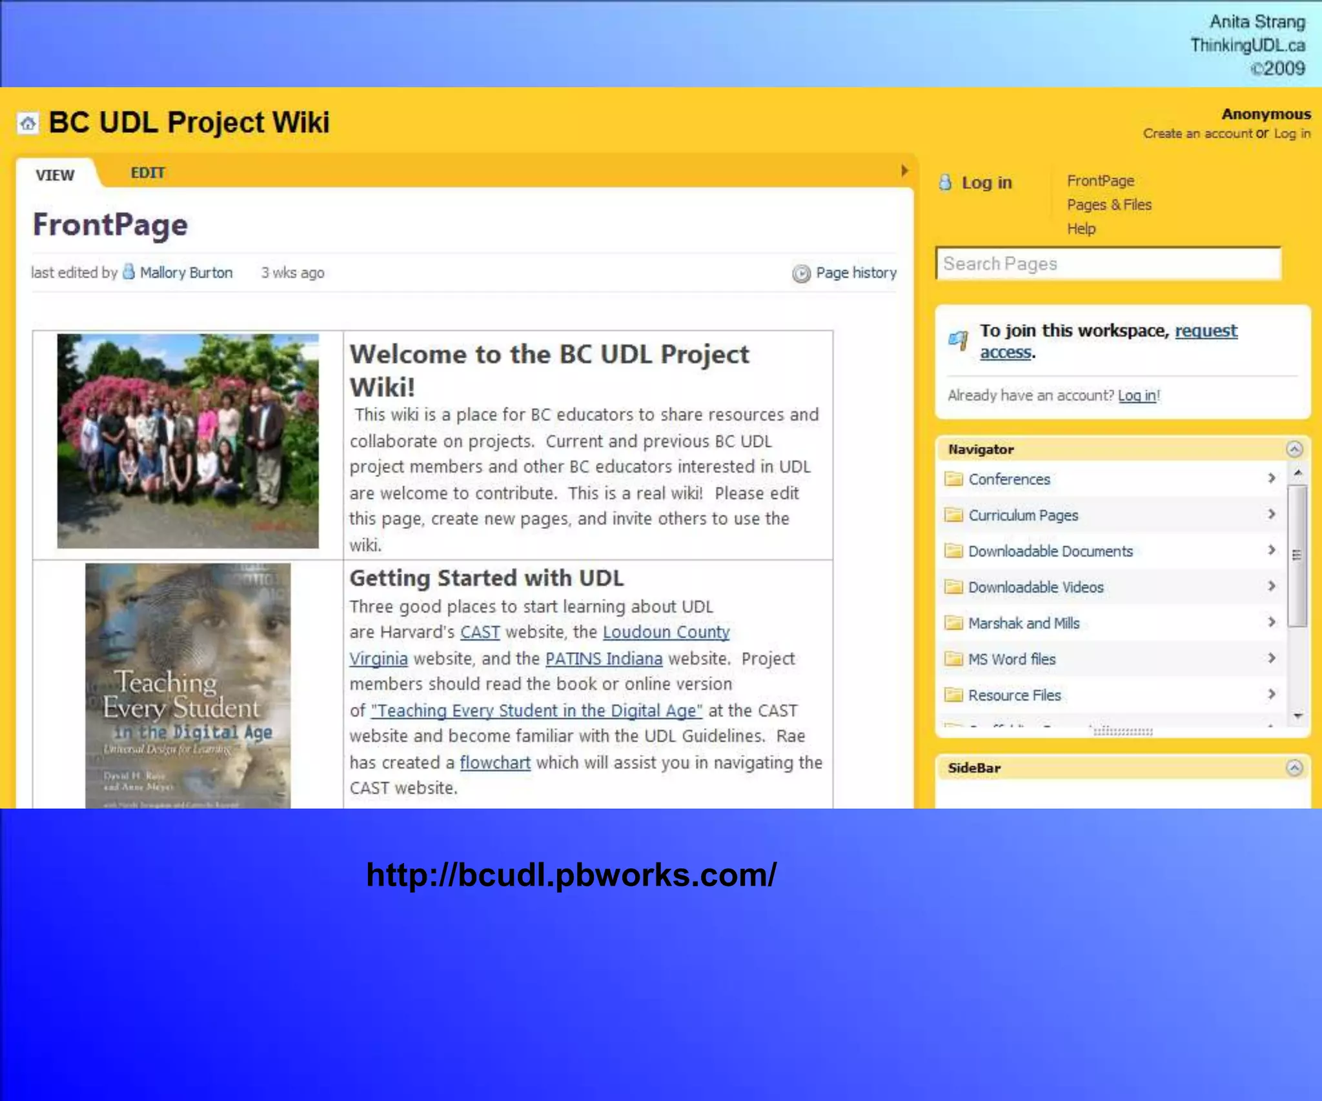Click the home icon beside BC UDL Project Wiki
This screenshot has width=1322, height=1101.
pyautogui.click(x=28, y=123)
